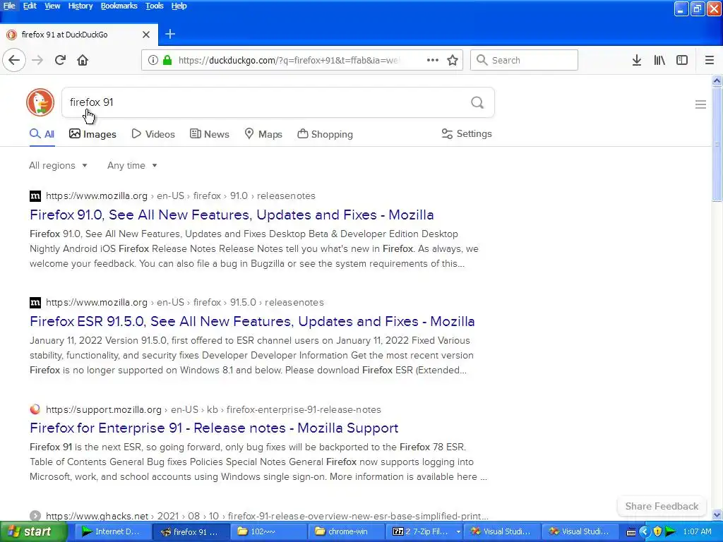Viewport: 723px width, 542px height.
Task: Switch to the Videos tab
Action: (x=153, y=134)
